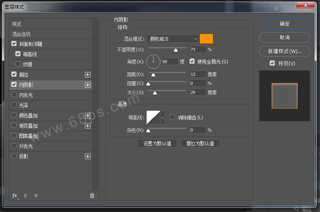Enable the 光泽 checkbox
Image resolution: width=320 pixels, height=212 pixels.
pyautogui.click(x=14, y=105)
